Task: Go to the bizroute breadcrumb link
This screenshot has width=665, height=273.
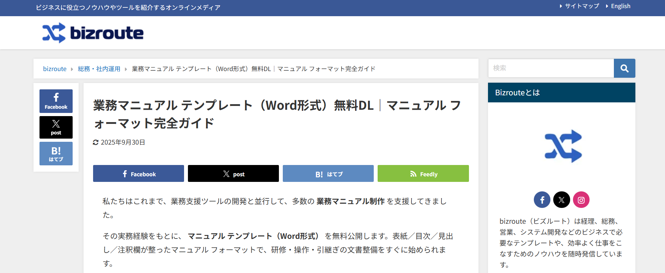Action: point(55,69)
